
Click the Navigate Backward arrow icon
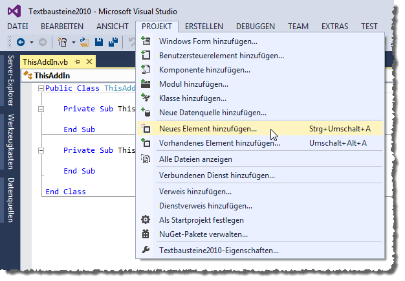[x=21, y=42]
